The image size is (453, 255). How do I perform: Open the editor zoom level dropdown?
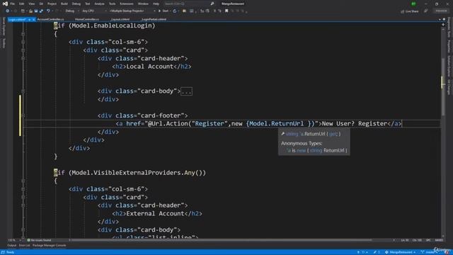click(14, 240)
